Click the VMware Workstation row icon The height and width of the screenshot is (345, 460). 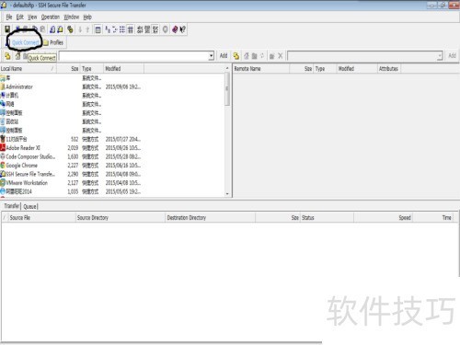pyautogui.click(x=3, y=183)
